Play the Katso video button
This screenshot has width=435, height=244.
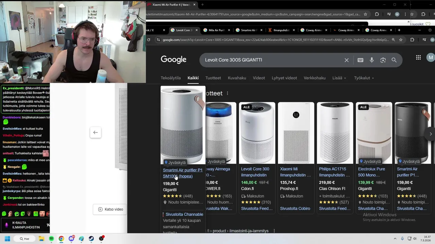(x=110, y=209)
